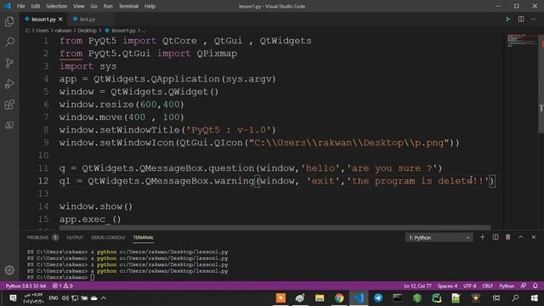Open the volume control in tray
The image size is (544, 306).
point(65,298)
